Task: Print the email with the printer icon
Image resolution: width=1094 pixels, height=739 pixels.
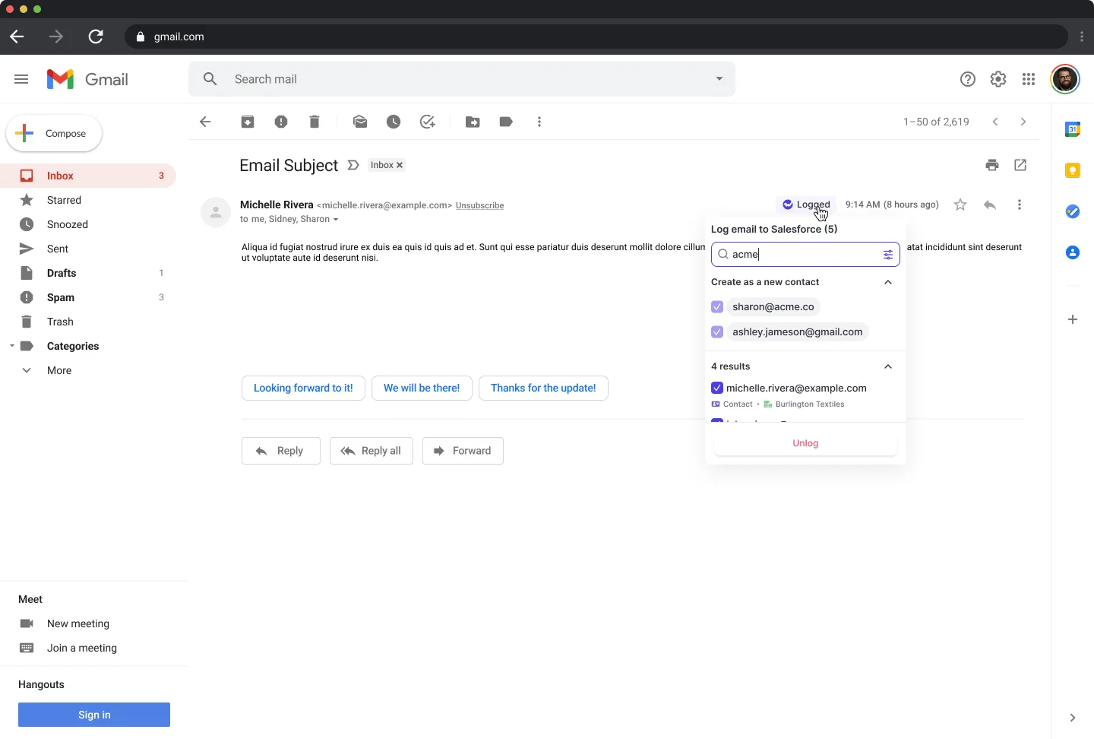Action: coord(992,165)
